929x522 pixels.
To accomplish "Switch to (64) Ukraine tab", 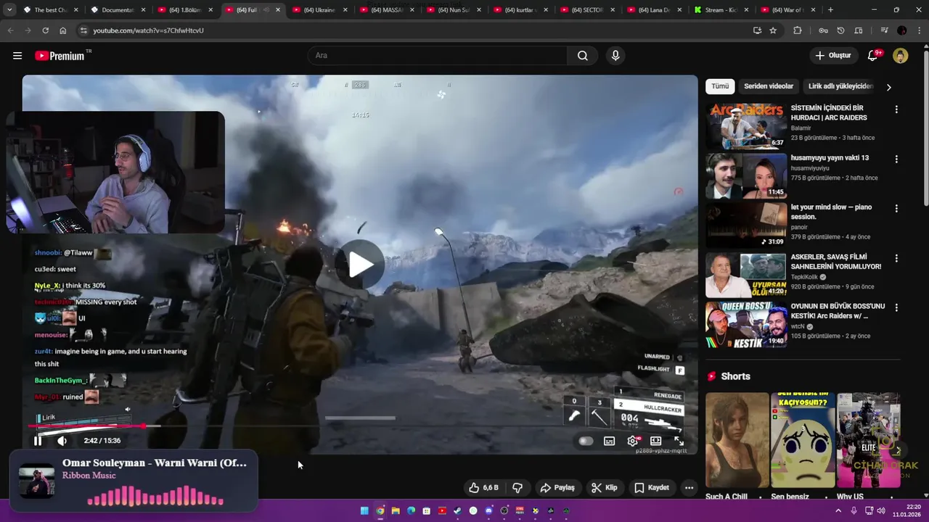I will 319,10.
